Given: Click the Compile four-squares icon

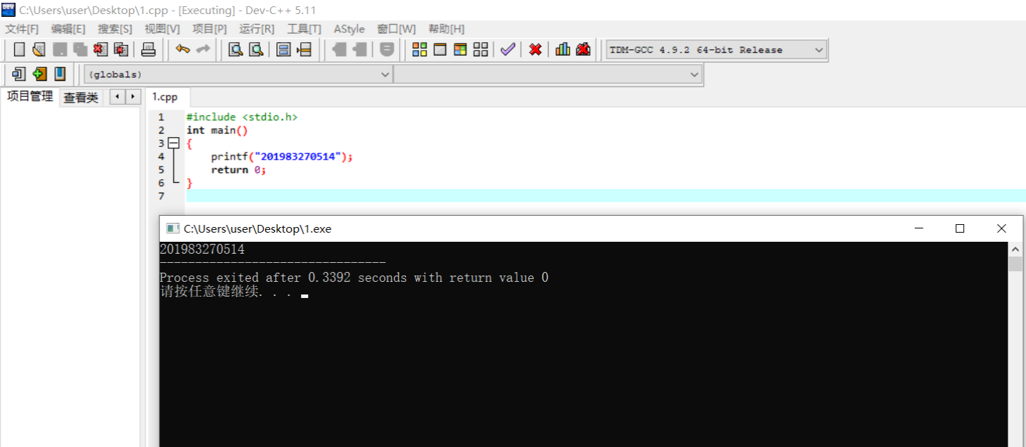Looking at the screenshot, I should (420, 49).
